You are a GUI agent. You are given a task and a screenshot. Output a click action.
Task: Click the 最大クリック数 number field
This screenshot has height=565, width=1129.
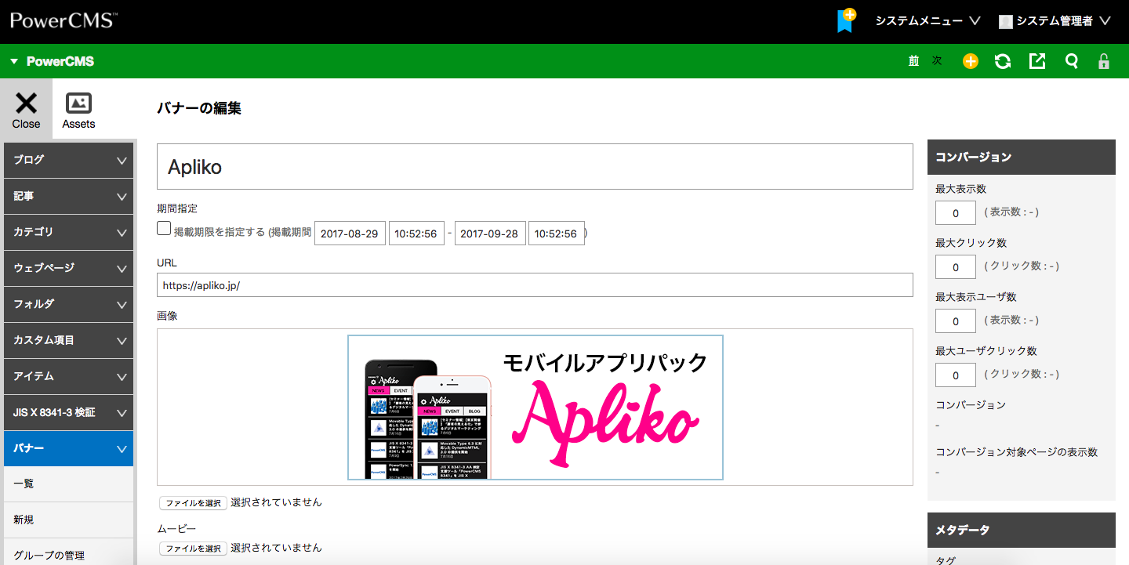coord(956,267)
